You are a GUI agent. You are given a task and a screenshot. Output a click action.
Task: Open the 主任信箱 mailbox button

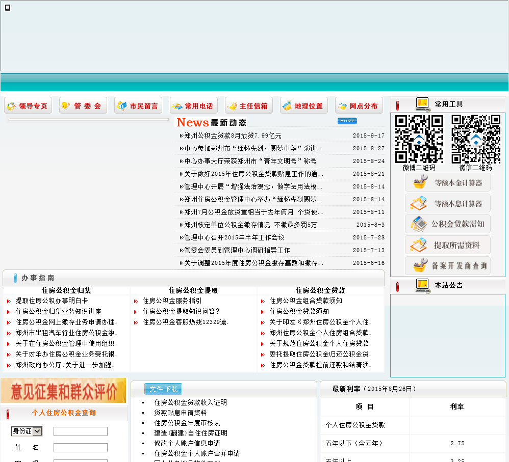click(249, 106)
